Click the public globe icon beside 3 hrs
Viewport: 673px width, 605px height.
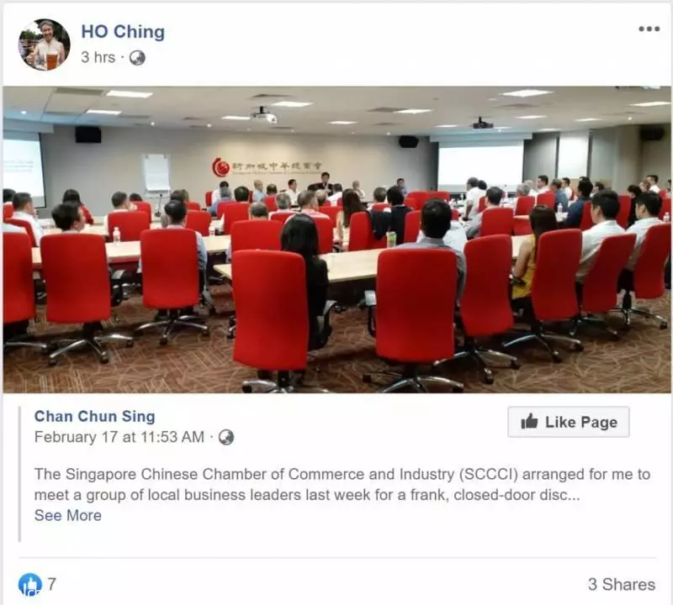pyautogui.click(x=137, y=57)
